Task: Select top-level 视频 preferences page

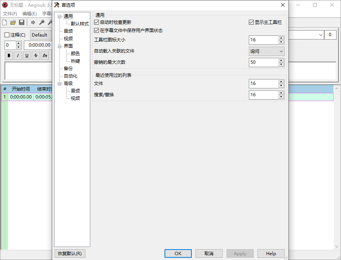Action: pos(68,39)
